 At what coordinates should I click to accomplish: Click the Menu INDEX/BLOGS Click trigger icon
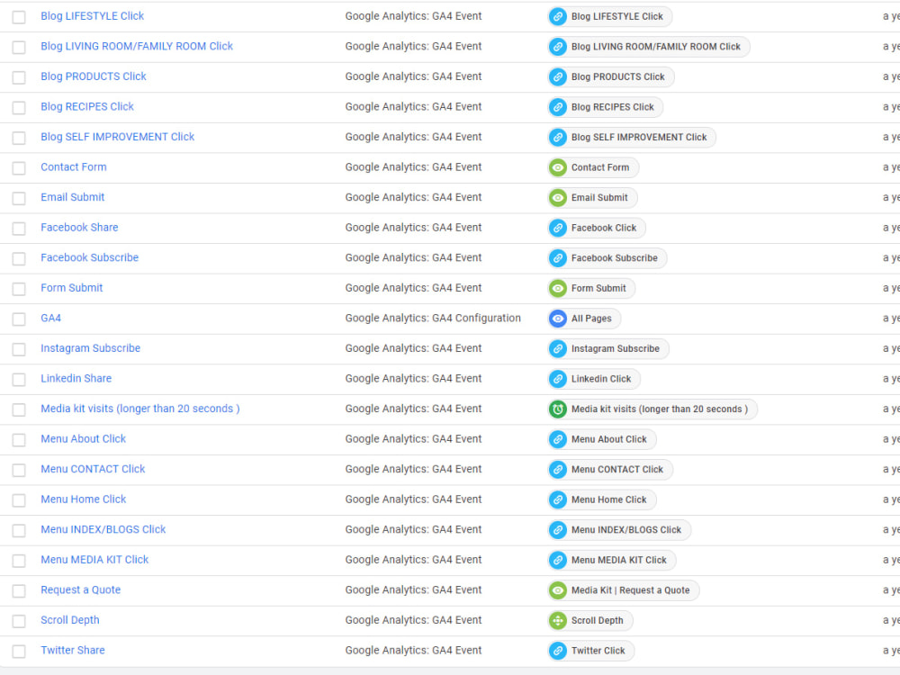click(x=557, y=530)
